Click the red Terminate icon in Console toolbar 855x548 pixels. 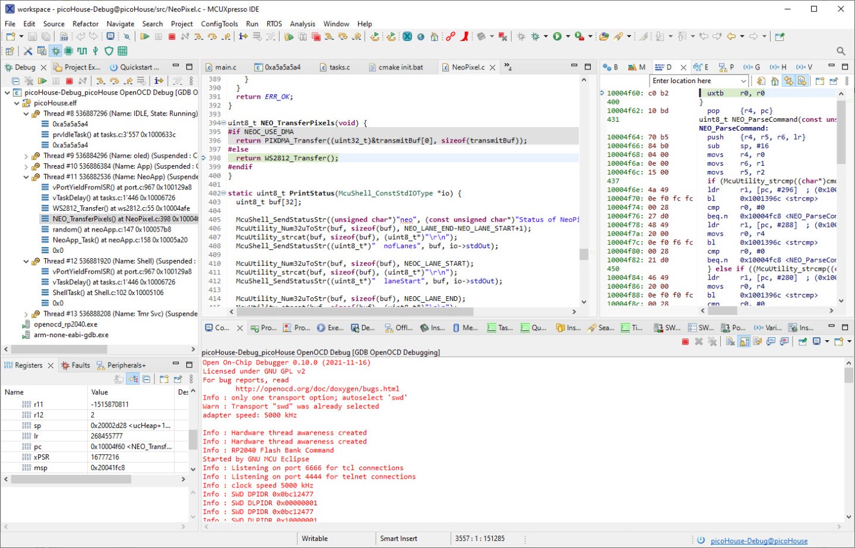tap(685, 341)
